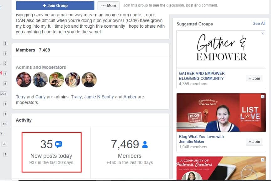Click the leftmost admin profile picture
The width and height of the screenshot is (271, 181).
pyautogui.click(x=24, y=80)
